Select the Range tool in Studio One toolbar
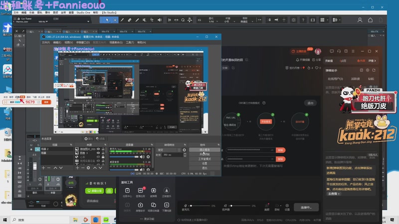399x224 pixels. pos(115,20)
